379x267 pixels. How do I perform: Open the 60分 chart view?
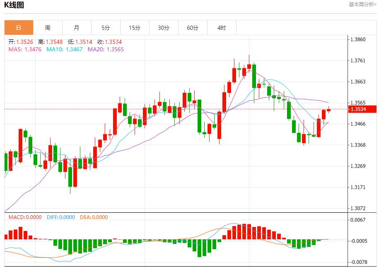pos(193,28)
